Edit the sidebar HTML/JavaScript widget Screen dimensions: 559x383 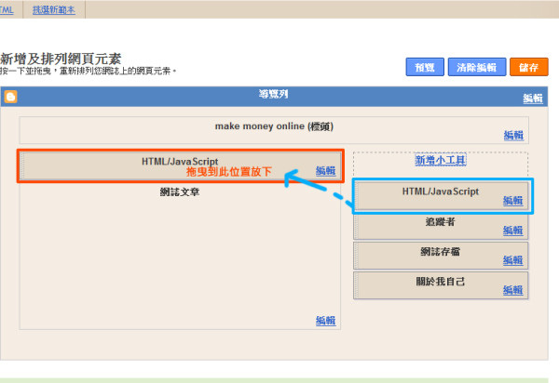512,200
